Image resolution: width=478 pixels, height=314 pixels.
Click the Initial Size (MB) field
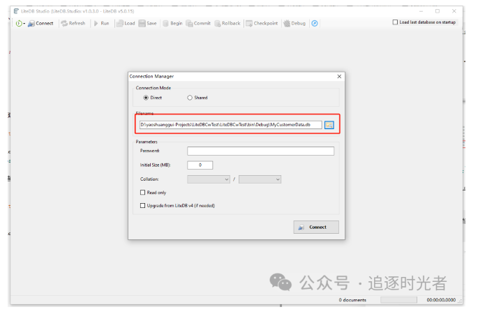200,165
